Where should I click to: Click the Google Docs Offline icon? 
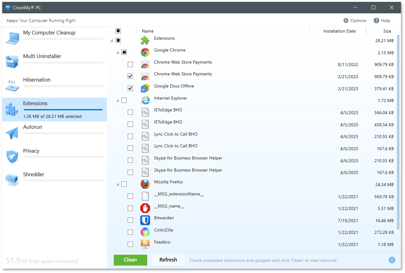[145, 88]
